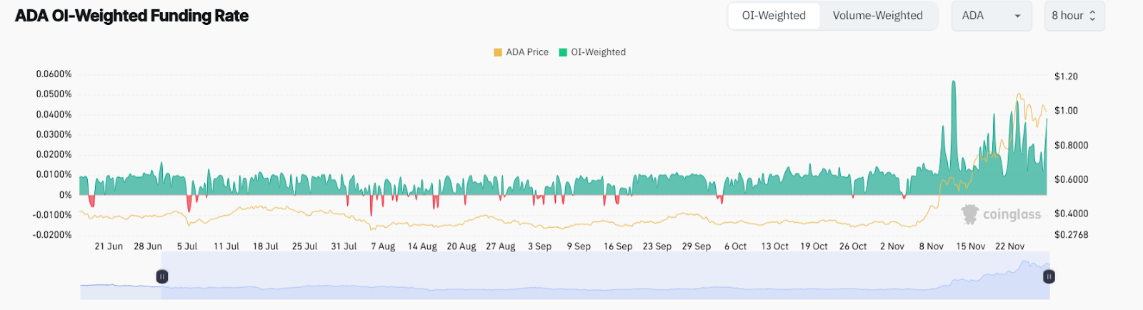Screen dimensions: 1143x310
Task: Click the $1.00 price axis label
Action: click(1066, 111)
